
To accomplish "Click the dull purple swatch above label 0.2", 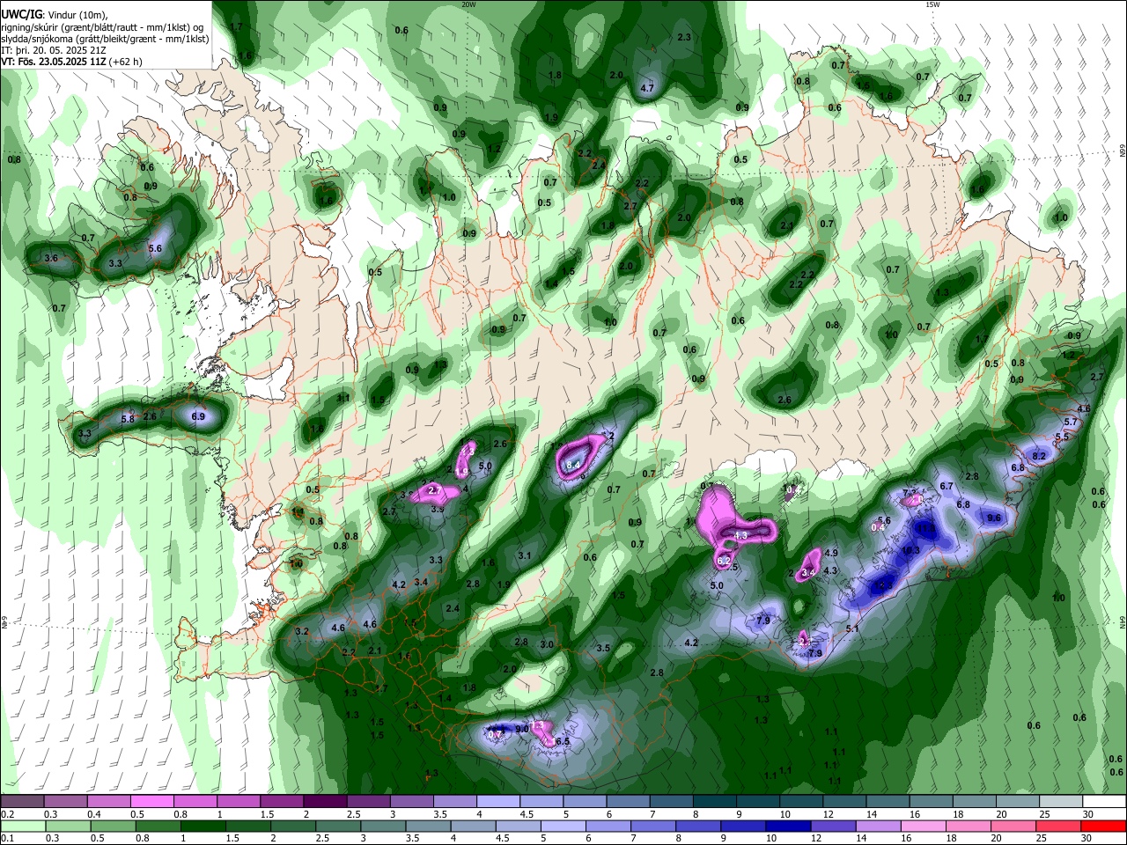I will 21,802.
